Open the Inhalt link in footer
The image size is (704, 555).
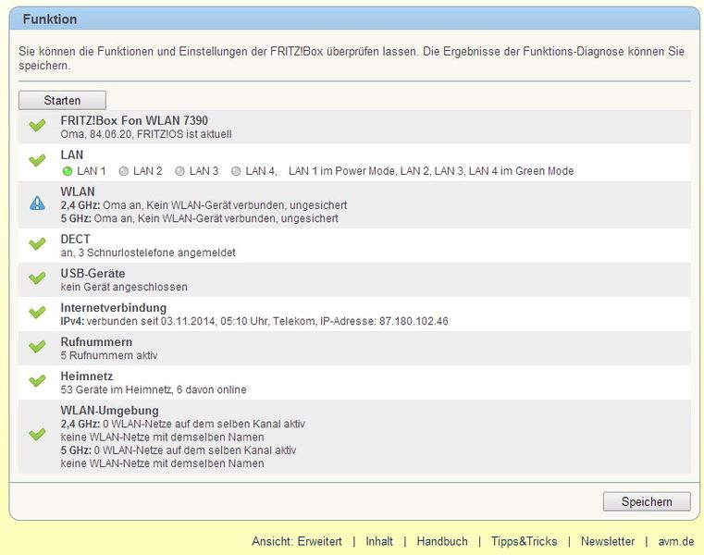tap(379, 541)
